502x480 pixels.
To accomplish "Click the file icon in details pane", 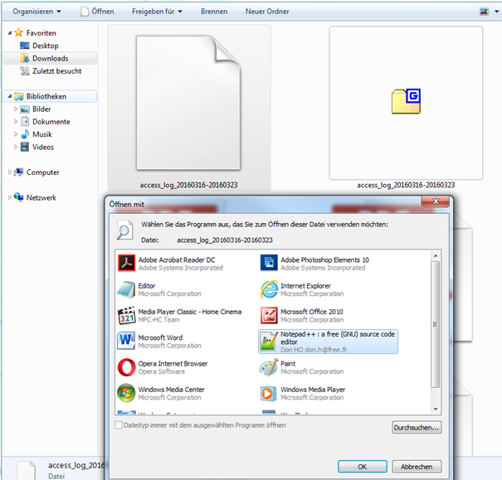I will [27, 470].
